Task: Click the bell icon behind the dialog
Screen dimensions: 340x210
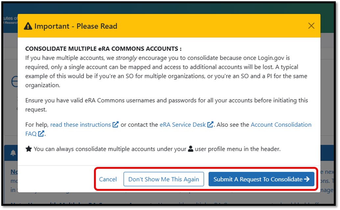Action: 13,153
